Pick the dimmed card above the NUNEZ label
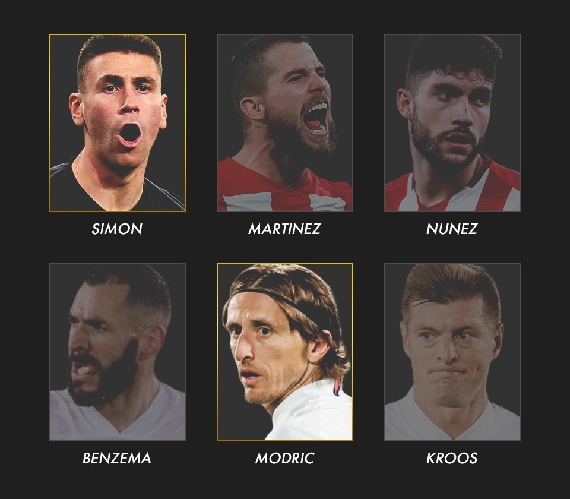 [x=452, y=123]
